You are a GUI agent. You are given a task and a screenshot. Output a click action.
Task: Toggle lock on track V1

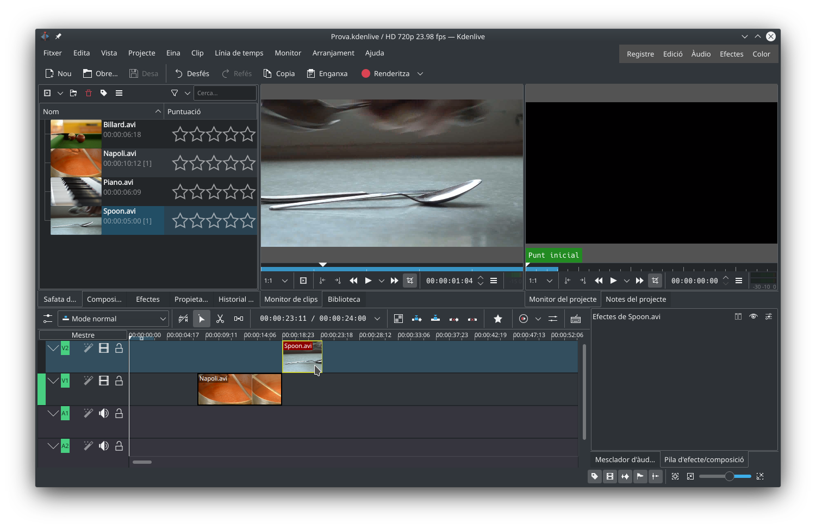119,381
